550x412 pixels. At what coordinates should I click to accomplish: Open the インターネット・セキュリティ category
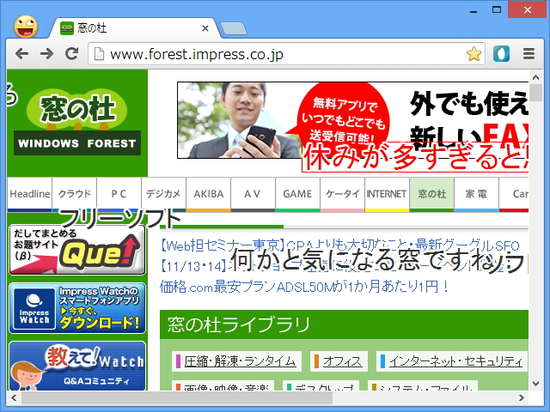coord(452,361)
